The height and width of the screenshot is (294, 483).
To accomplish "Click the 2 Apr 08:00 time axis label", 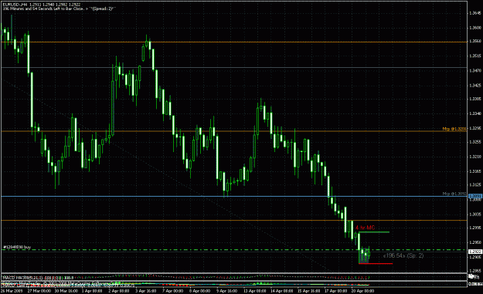I will (x=119, y=291).
